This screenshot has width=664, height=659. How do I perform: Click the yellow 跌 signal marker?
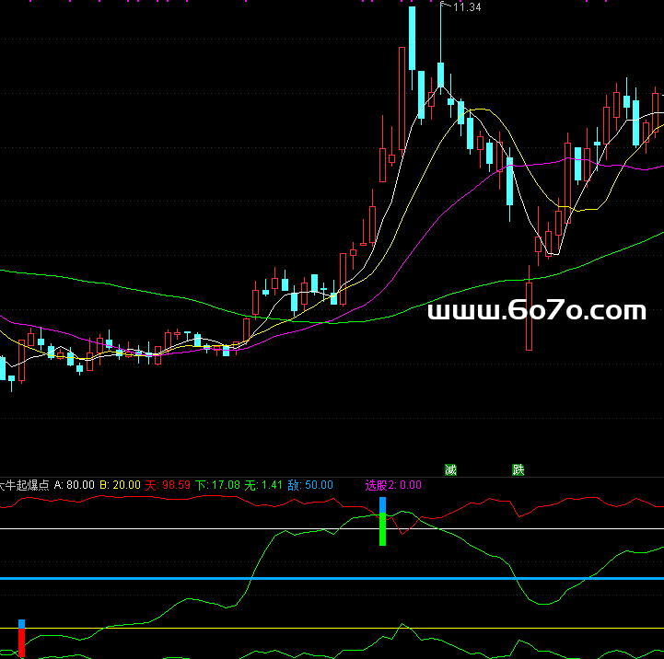click(518, 469)
